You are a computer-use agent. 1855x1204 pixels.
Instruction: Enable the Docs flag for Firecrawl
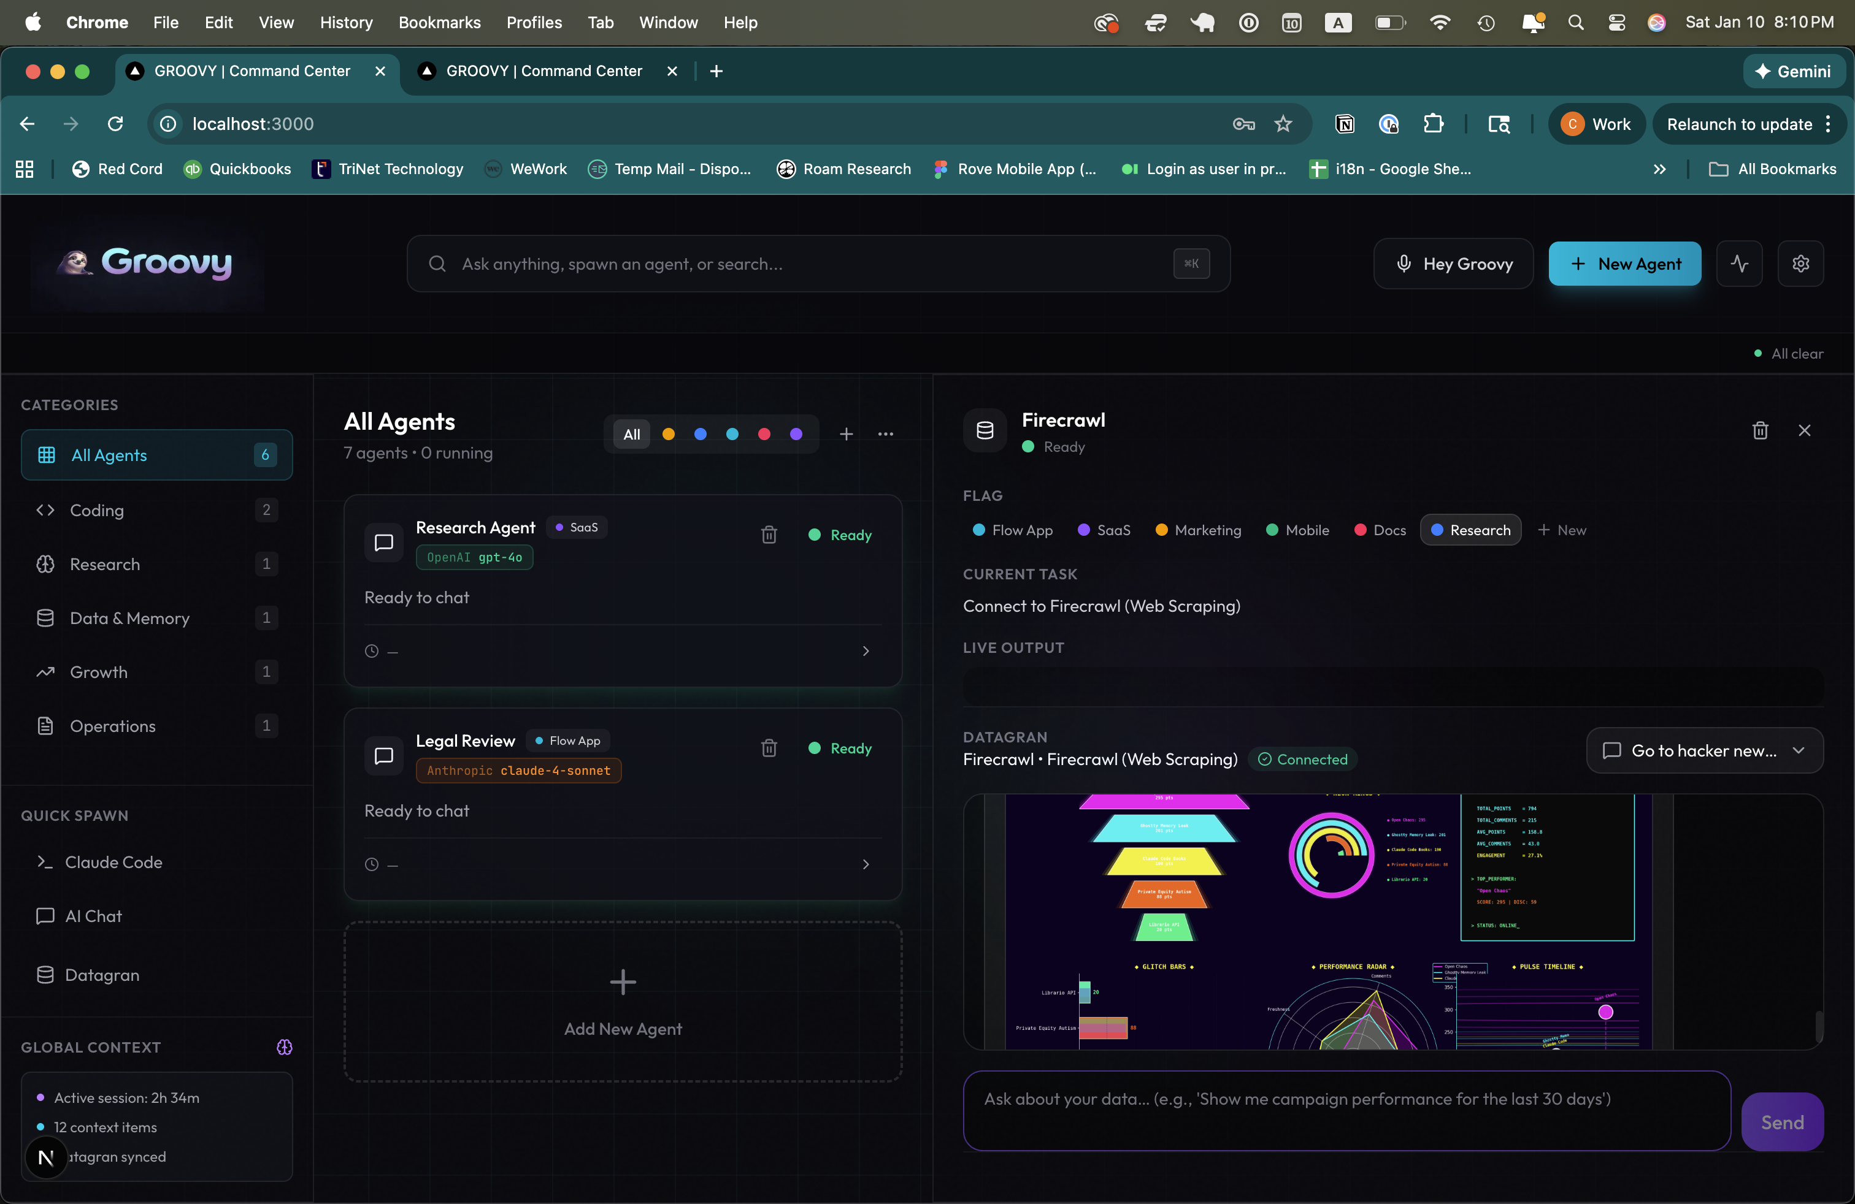click(x=1380, y=530)
